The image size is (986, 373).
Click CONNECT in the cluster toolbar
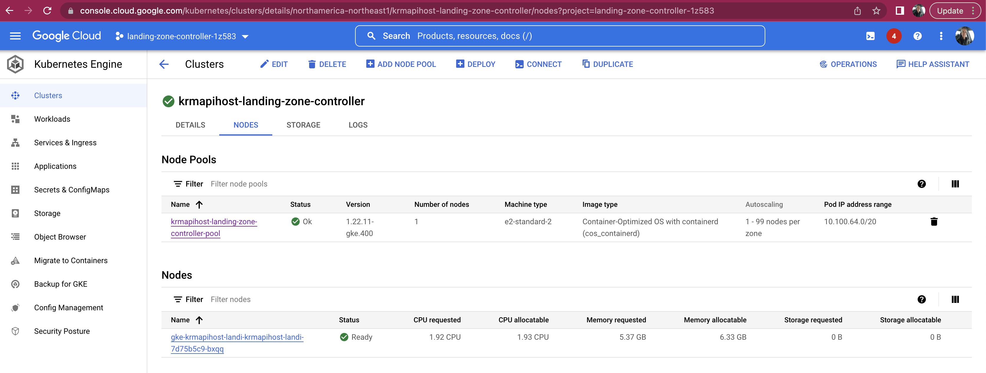pyautogui.click(x=538, y=64)
